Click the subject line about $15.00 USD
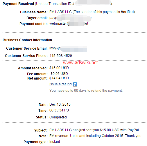Screen dimensions: 147x146 click(x=94, y=130)
